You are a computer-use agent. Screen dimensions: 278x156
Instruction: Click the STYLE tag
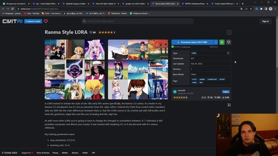pos(194,79)
